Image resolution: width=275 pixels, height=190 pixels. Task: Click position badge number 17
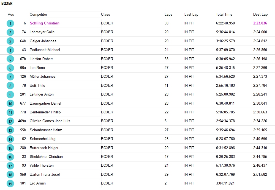pos(10,166)
